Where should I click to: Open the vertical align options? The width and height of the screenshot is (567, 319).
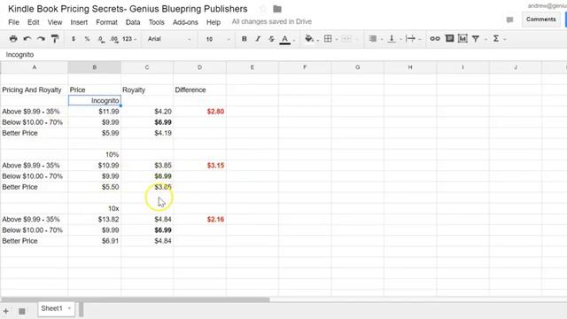point(392,39)
